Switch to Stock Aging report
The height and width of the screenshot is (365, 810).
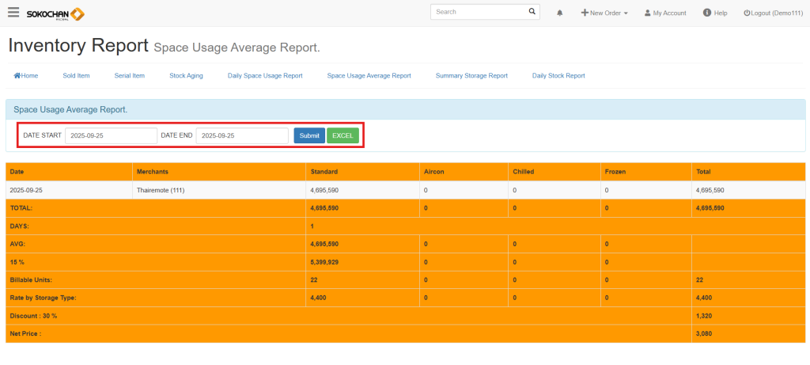pyautogui.click(x=186, y=76)
